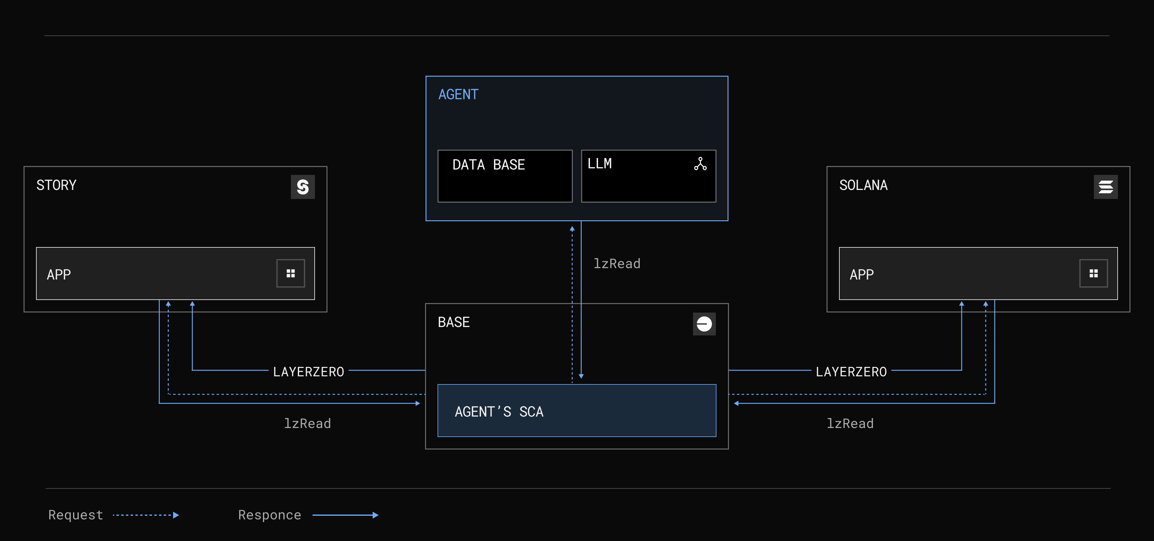Image resolution: width=1154 pixels, height=541 pixels.
Task: Click the Request dotted arrow in legend
Action: pos(146,515)
